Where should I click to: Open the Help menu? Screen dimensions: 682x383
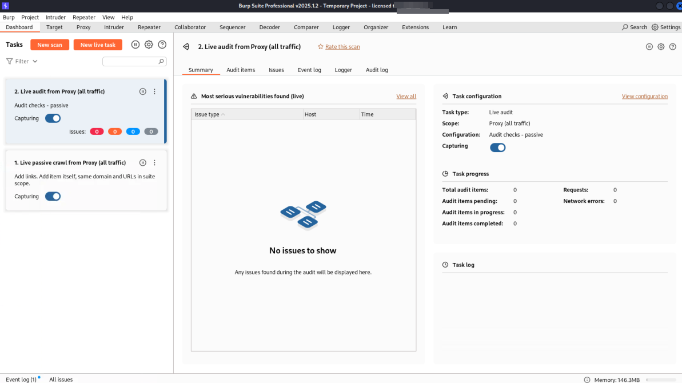click(x=127, y=17)
